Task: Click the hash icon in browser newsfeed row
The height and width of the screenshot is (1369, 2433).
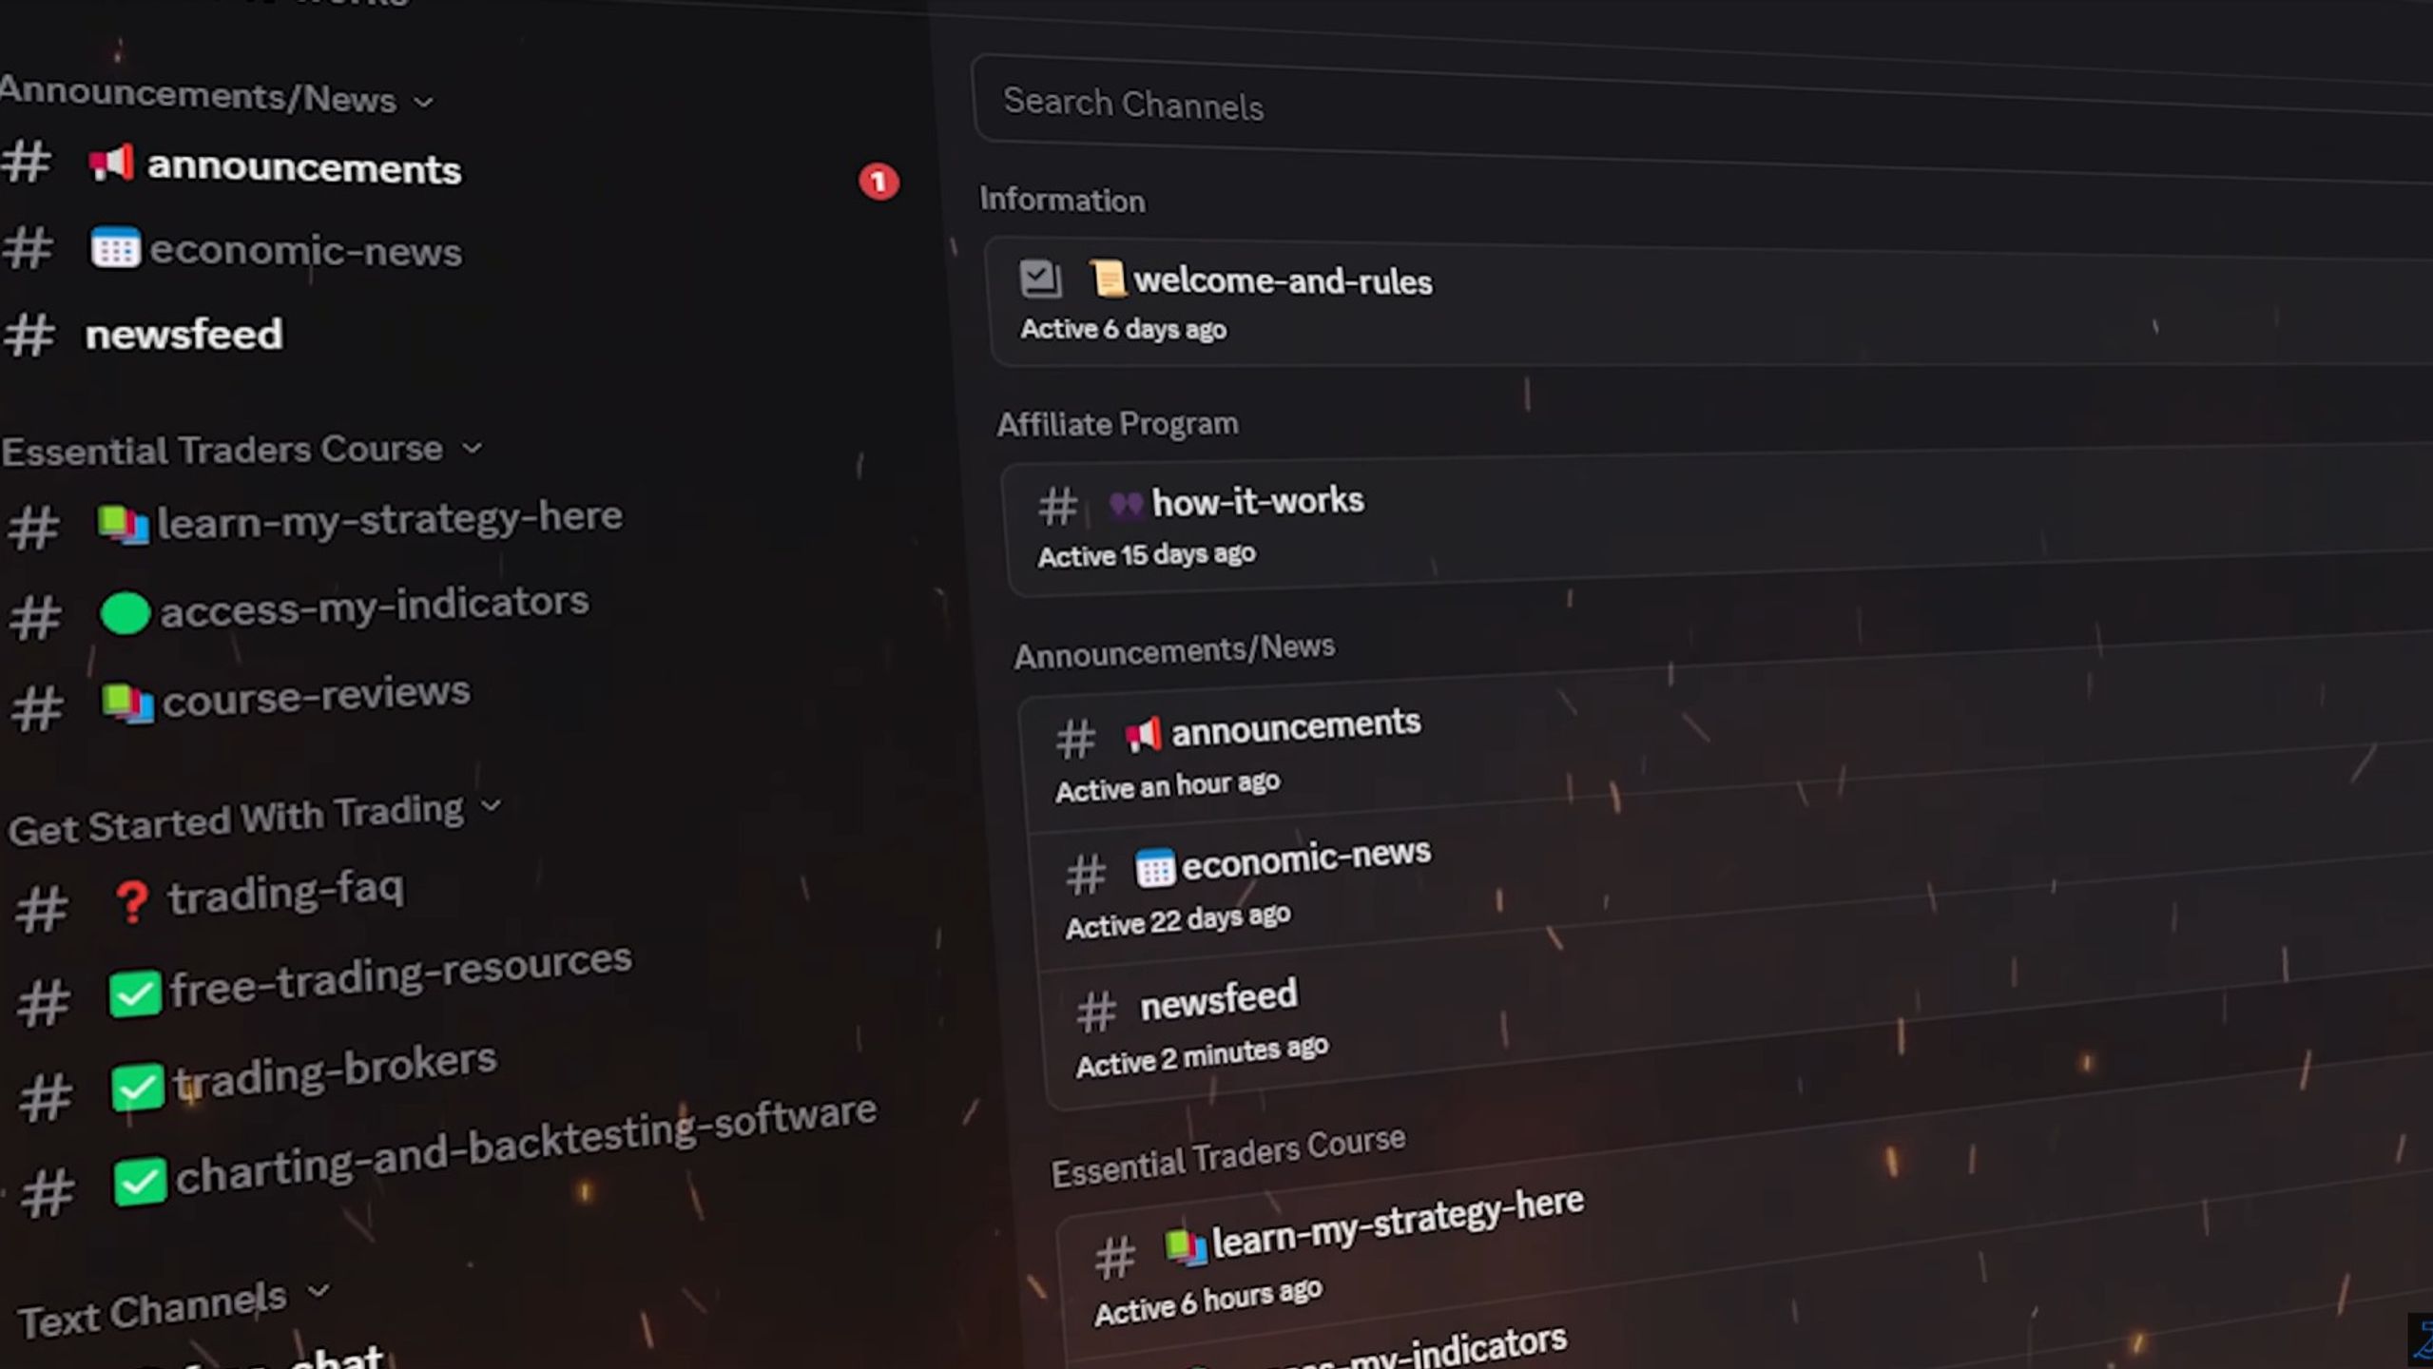Action: [1096, 1012]
